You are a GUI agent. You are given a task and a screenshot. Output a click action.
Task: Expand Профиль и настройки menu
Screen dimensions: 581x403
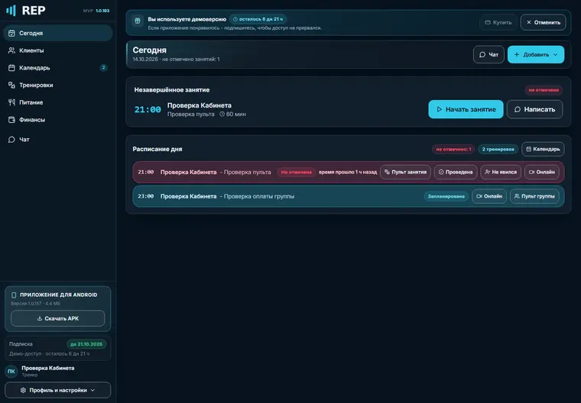click(x=58, y=390)
